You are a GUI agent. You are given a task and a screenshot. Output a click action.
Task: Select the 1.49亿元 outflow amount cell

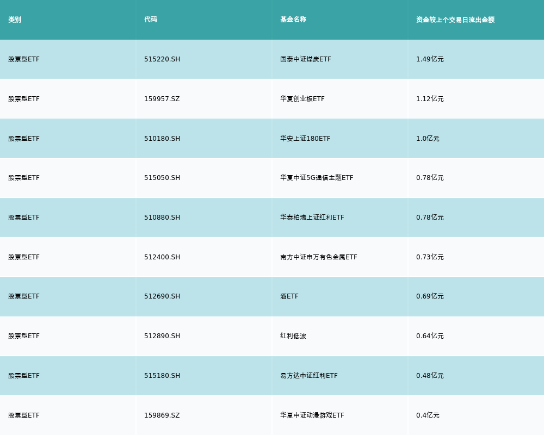pyautogui.click(x=430, y=59)
